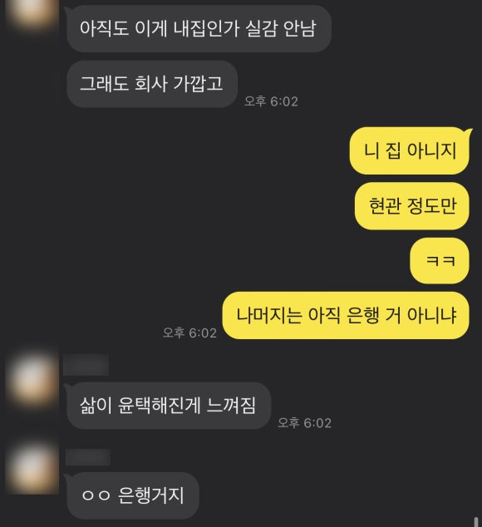Click 오후 6:02 timestamp beside 삶이 윤택해진게 느껴짐
This screenshot has width=482, height=527.
(x=304, y=422)
